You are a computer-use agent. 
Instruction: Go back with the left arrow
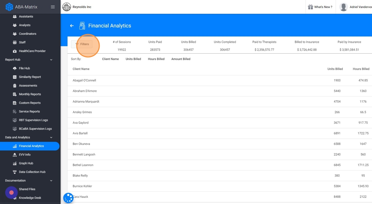point(72,25)
